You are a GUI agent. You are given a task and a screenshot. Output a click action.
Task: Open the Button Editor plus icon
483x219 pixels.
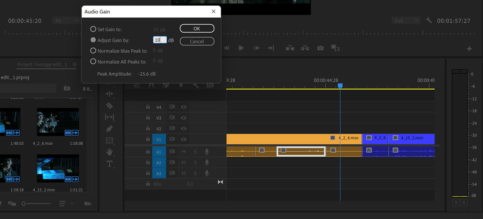469,49
